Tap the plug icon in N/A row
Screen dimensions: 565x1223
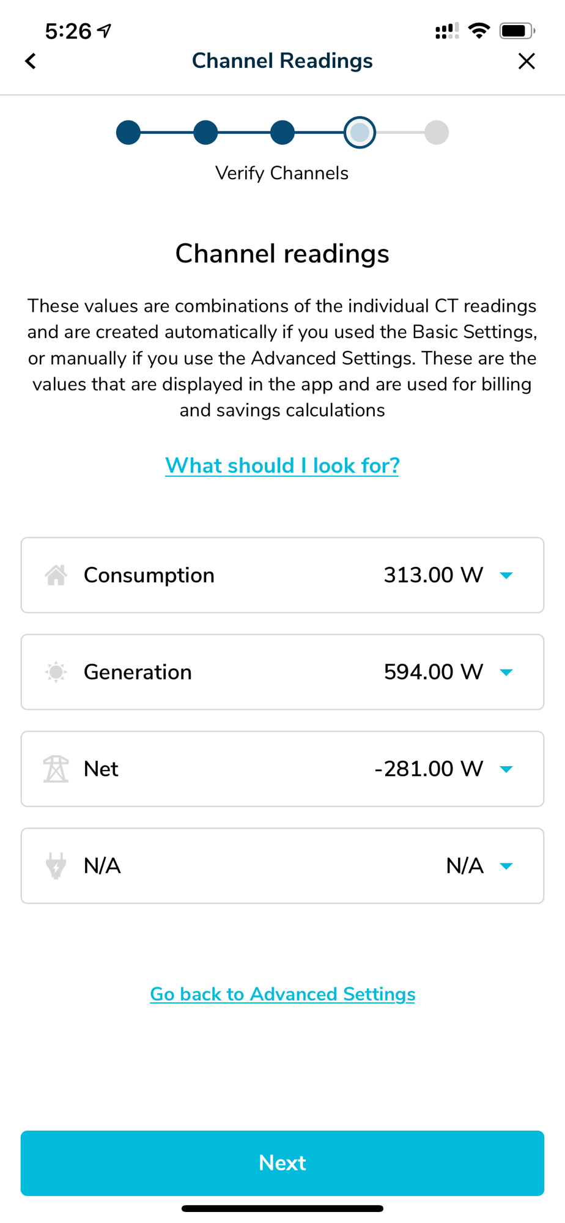(56, 866)
